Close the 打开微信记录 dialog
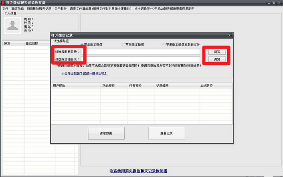Screen dimensions: 283x177 (x=229, y=35)
